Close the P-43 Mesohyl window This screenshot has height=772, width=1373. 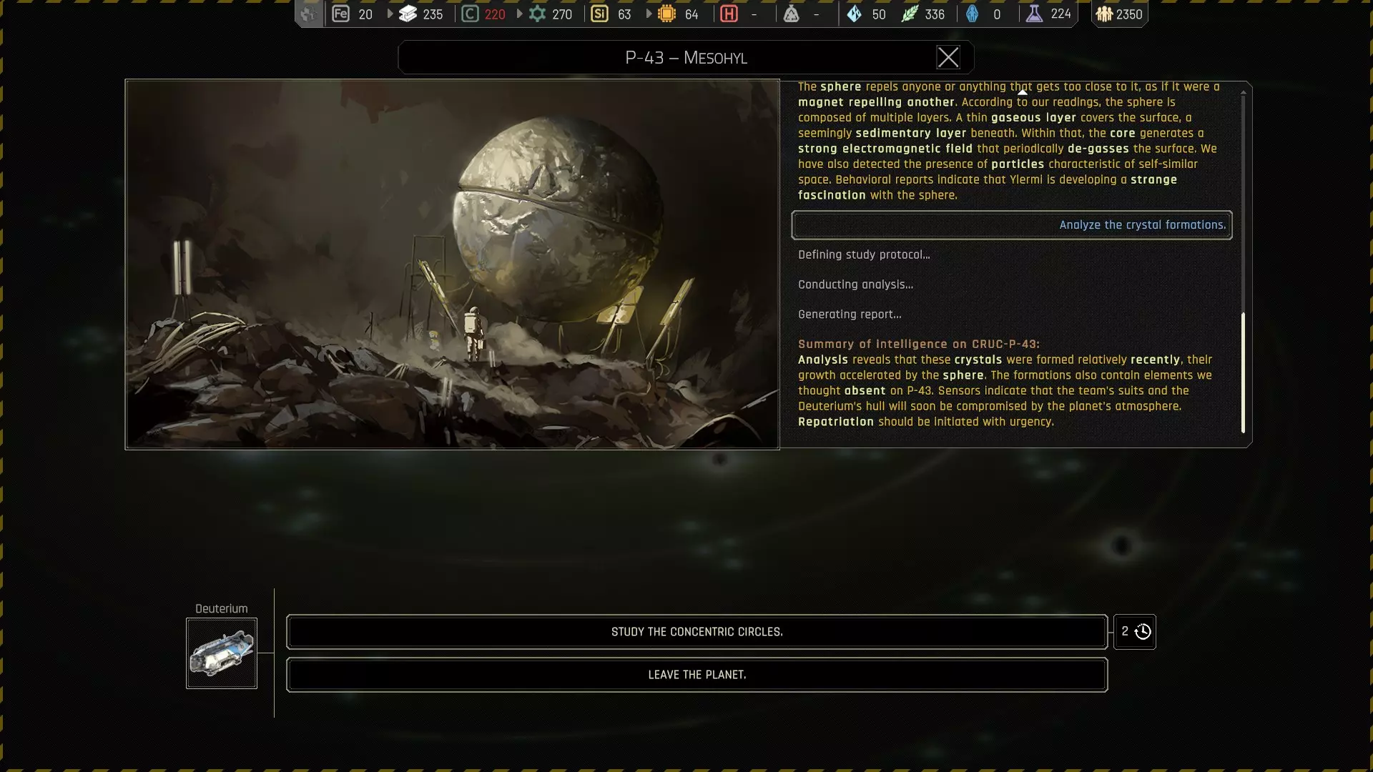point(948,58)
